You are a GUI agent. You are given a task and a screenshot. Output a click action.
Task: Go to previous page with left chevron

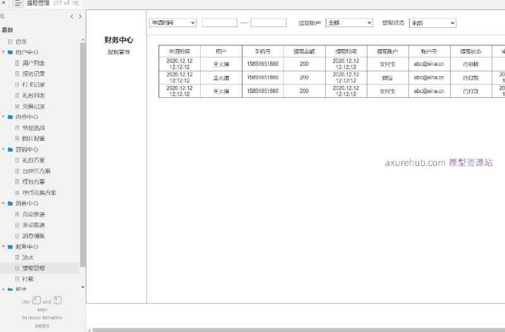pyautogui.click(x=71, y=16)
